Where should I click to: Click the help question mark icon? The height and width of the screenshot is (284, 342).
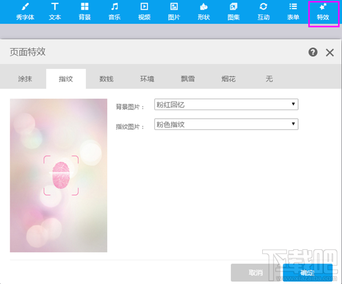[313, 52]
